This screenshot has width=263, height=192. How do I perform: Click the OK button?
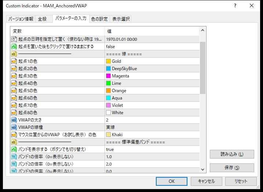point(172,181)
